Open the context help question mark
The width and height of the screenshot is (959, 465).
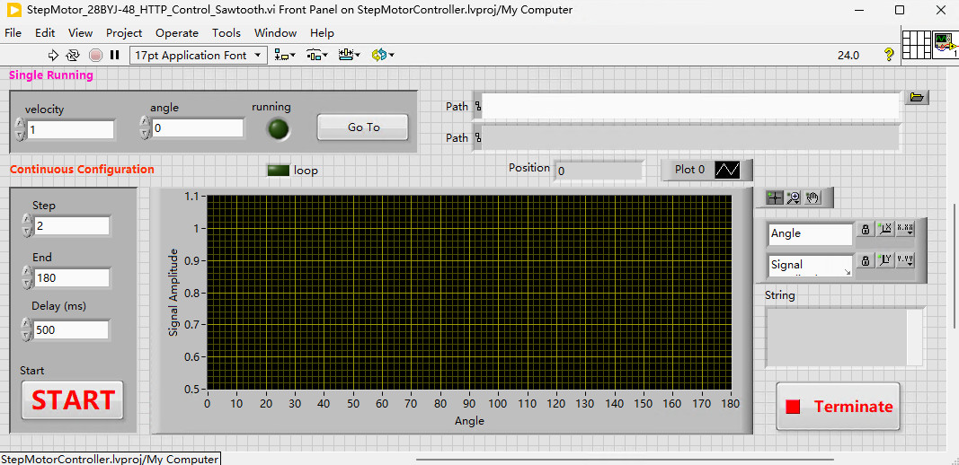[889, 55]
